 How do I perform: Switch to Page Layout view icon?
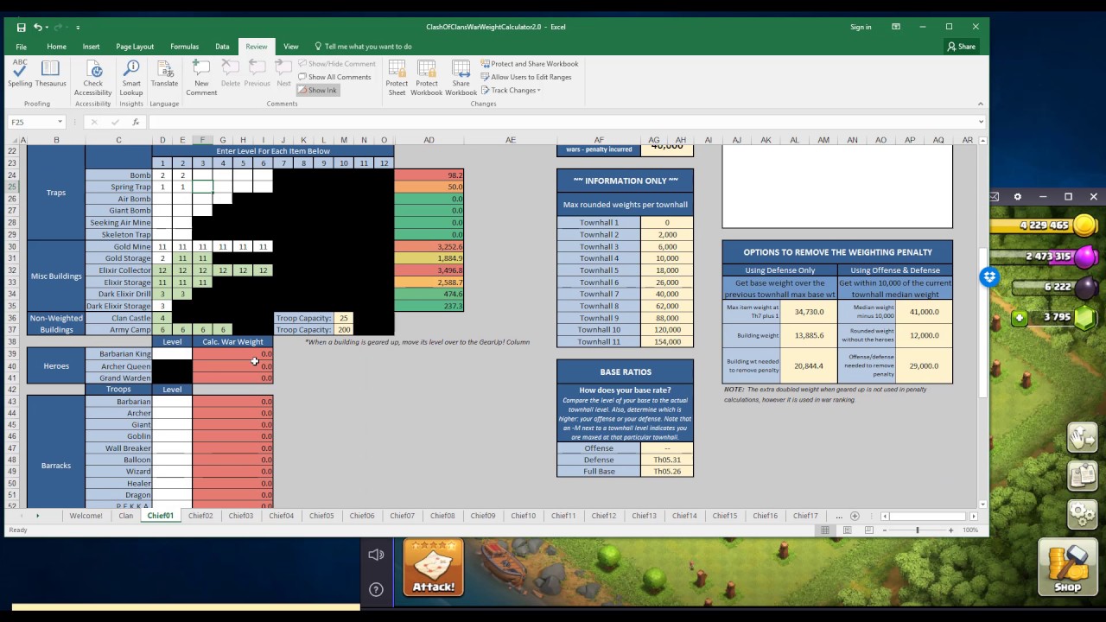[x=847, y=530]
